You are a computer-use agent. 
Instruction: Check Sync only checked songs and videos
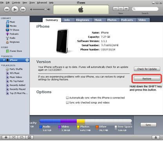(67, 102)
